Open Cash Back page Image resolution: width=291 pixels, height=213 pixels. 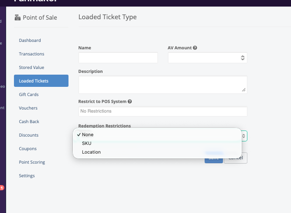click(29, 121)
